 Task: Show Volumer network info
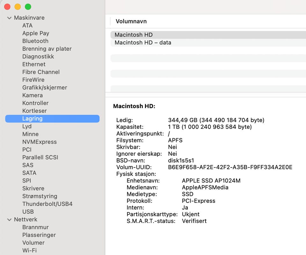[x=33, y=243]
